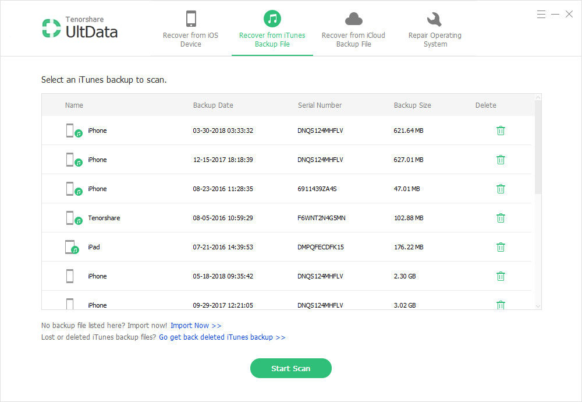Click the Serial Number column header
This screenshot has width=582, height=402.
320,105
